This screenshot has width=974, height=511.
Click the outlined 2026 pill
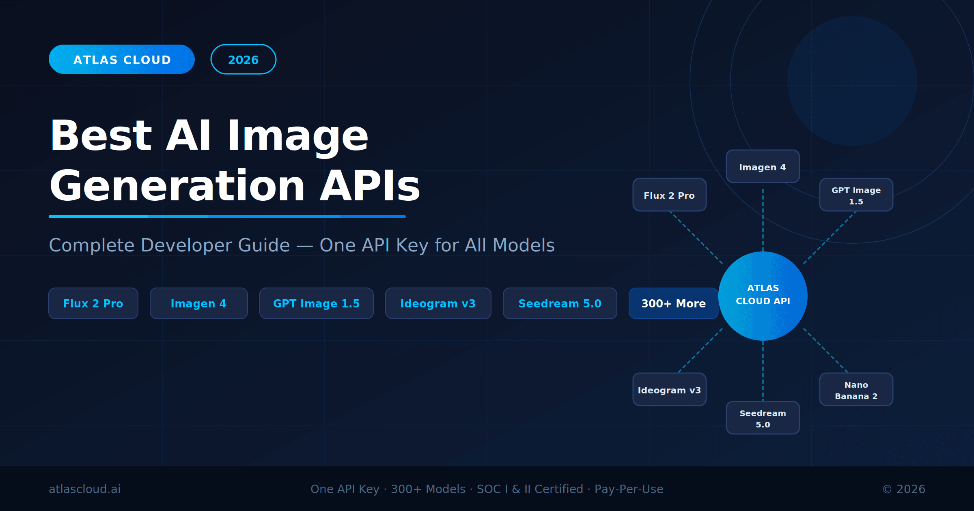tap(243, 60)
